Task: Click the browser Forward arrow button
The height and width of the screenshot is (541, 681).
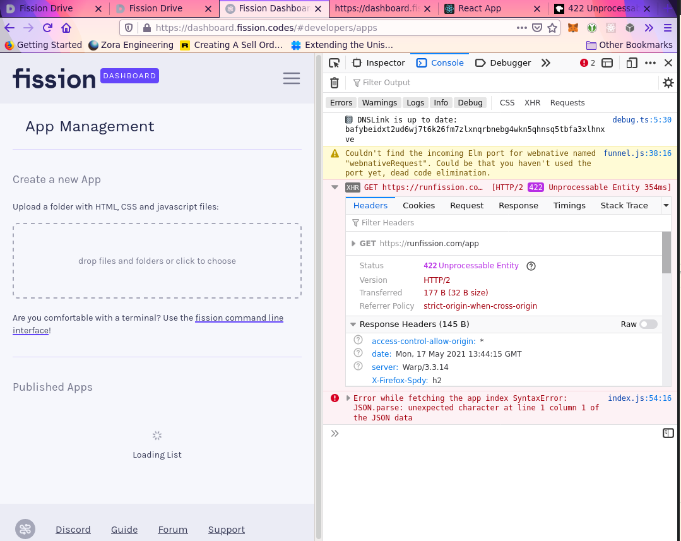Action: [x=28, y=28]
